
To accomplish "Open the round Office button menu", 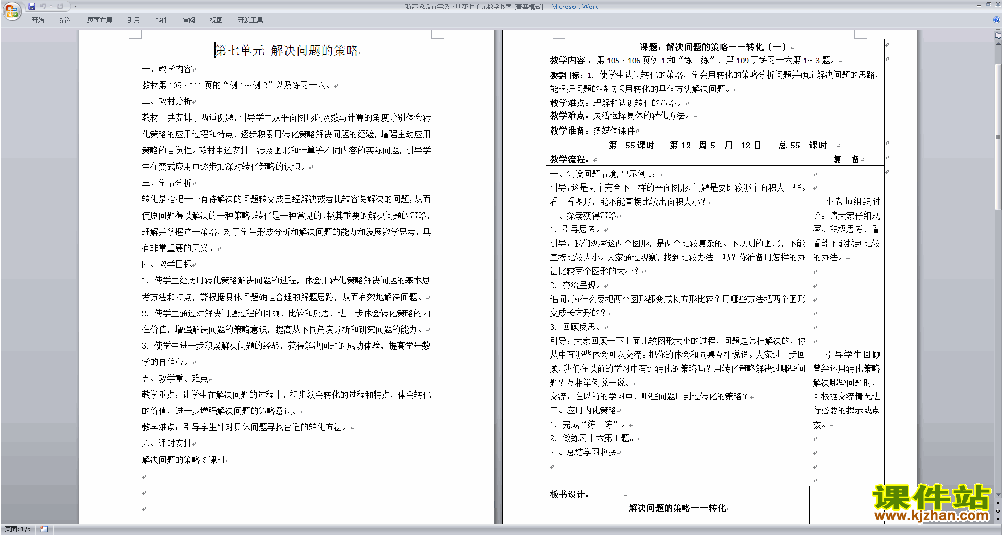I will [11, 10].
